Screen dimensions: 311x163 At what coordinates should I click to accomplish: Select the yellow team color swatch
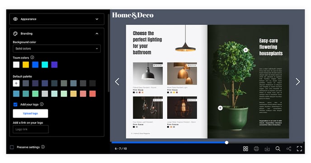(x=26, y=64)
